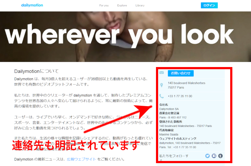Click the 会社名 label
This screenshot has width=251, height=166.
point(164,105)
